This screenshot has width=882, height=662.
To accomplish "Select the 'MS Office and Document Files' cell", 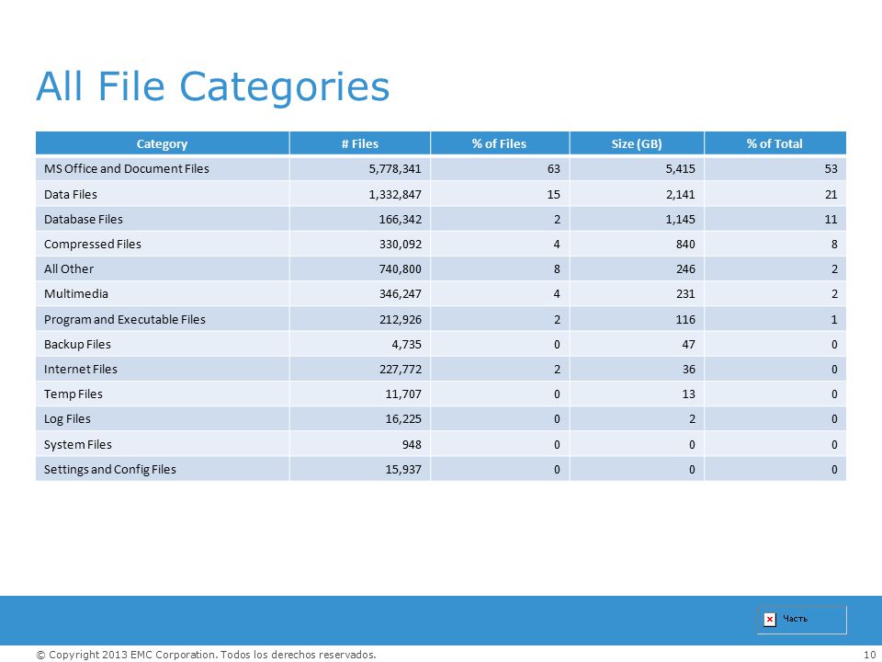I will point(162,169).
